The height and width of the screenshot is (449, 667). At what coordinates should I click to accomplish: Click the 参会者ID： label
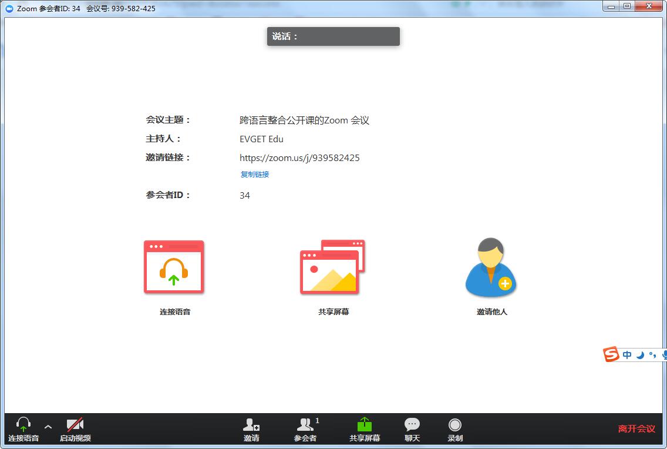coord(168,195)
